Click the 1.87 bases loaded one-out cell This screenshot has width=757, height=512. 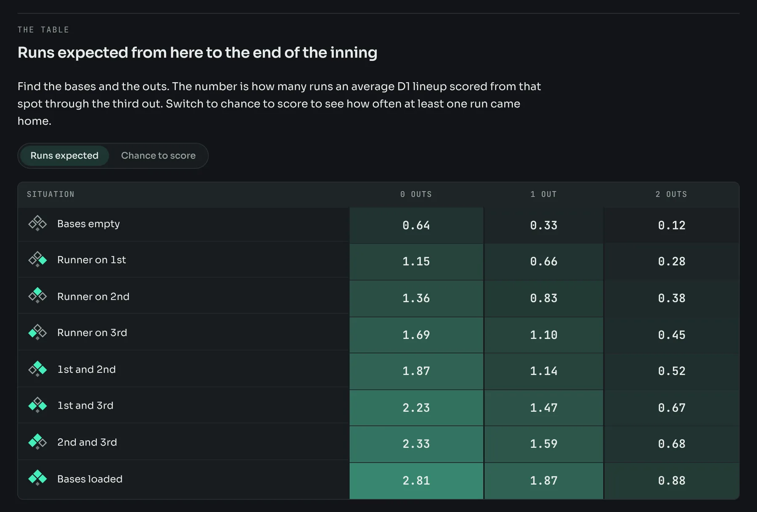544,480
